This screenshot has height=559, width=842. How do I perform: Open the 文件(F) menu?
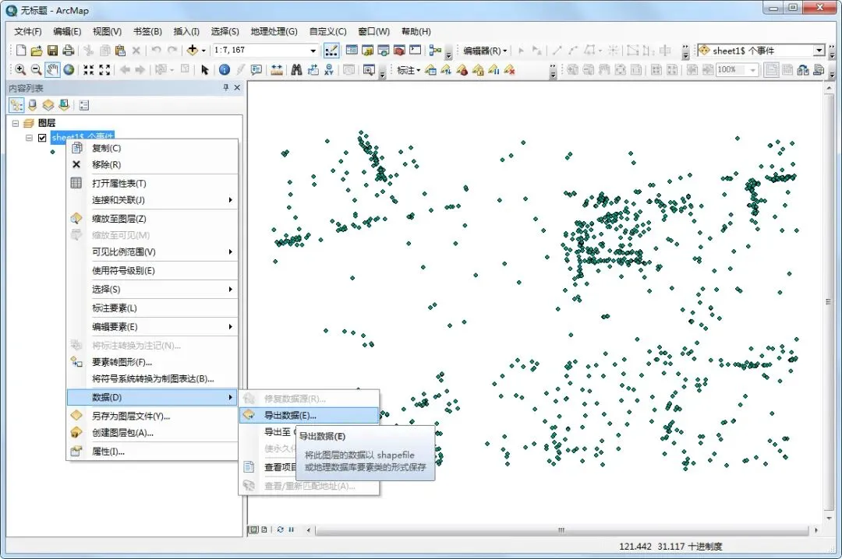[x=28, y=31]
